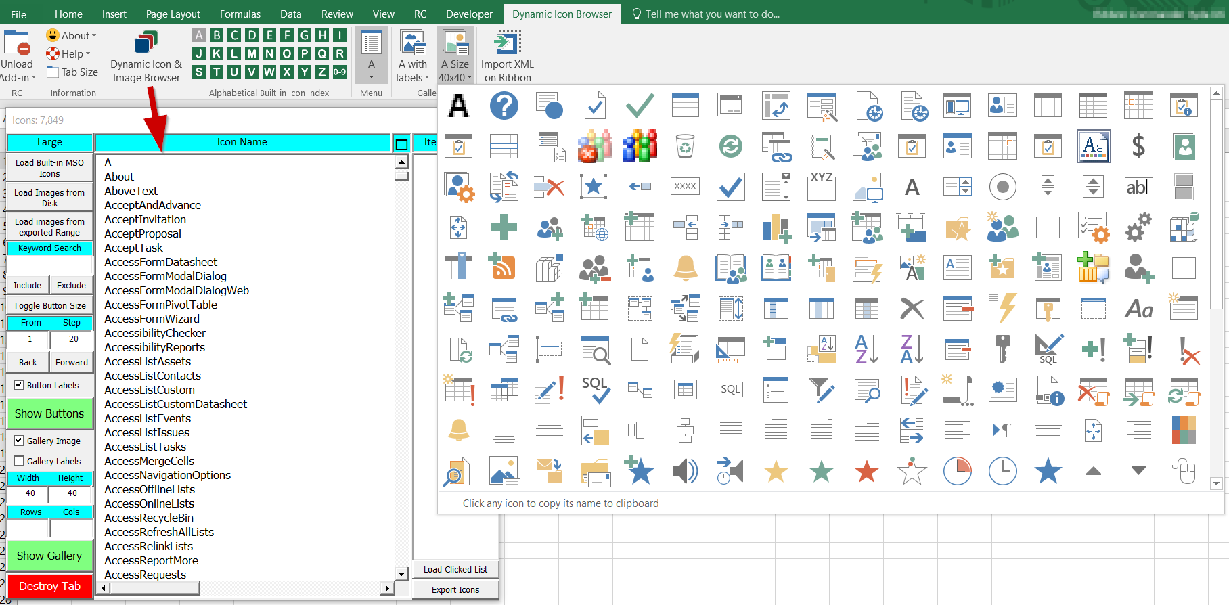Click letter M in alphabetical icon index
Screen dimensions: 1229x605
point(252,53)
